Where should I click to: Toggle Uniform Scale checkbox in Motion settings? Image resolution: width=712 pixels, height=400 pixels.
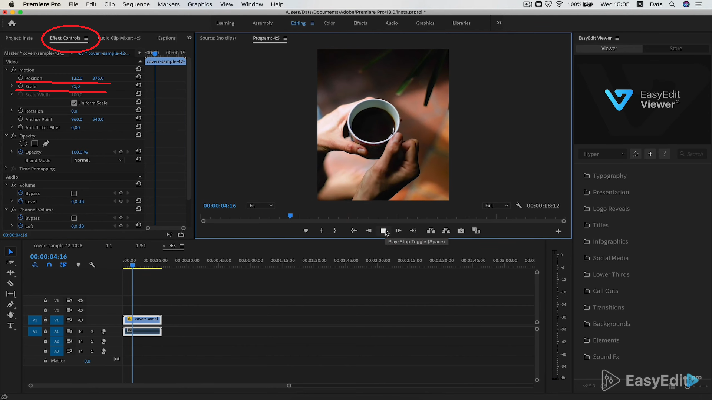(x=74, y=103)
